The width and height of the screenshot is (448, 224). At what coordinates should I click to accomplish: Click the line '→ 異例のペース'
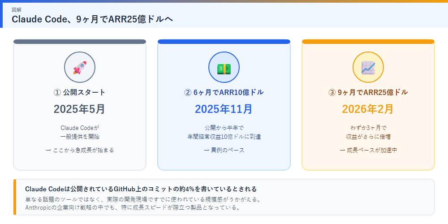[224, 150]
